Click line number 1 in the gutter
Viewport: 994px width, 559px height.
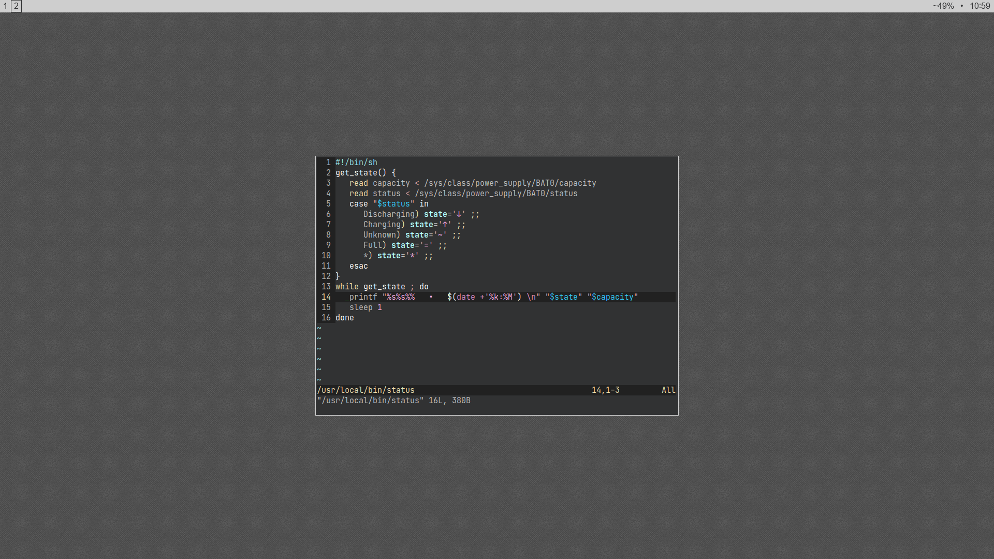point(328,163)
